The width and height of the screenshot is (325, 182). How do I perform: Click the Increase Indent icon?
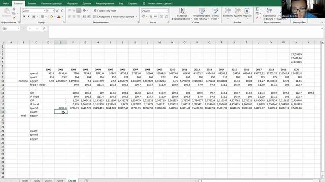[x=89, y=17]
